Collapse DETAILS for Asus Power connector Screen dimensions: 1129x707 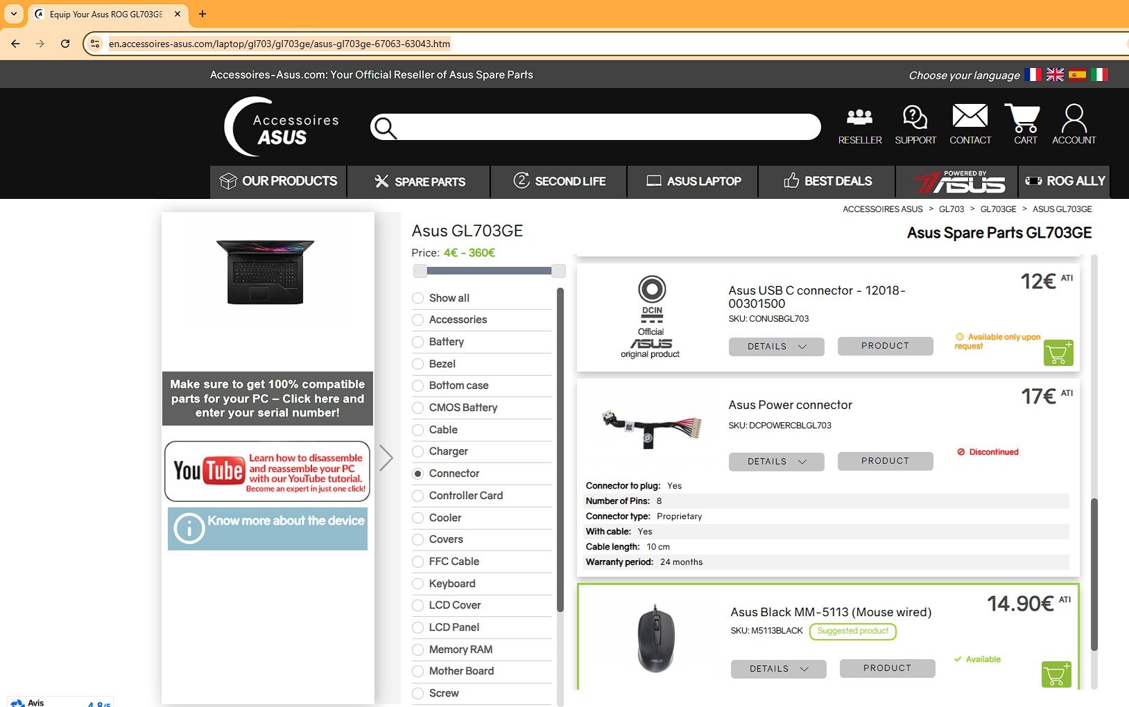(776, 462)
